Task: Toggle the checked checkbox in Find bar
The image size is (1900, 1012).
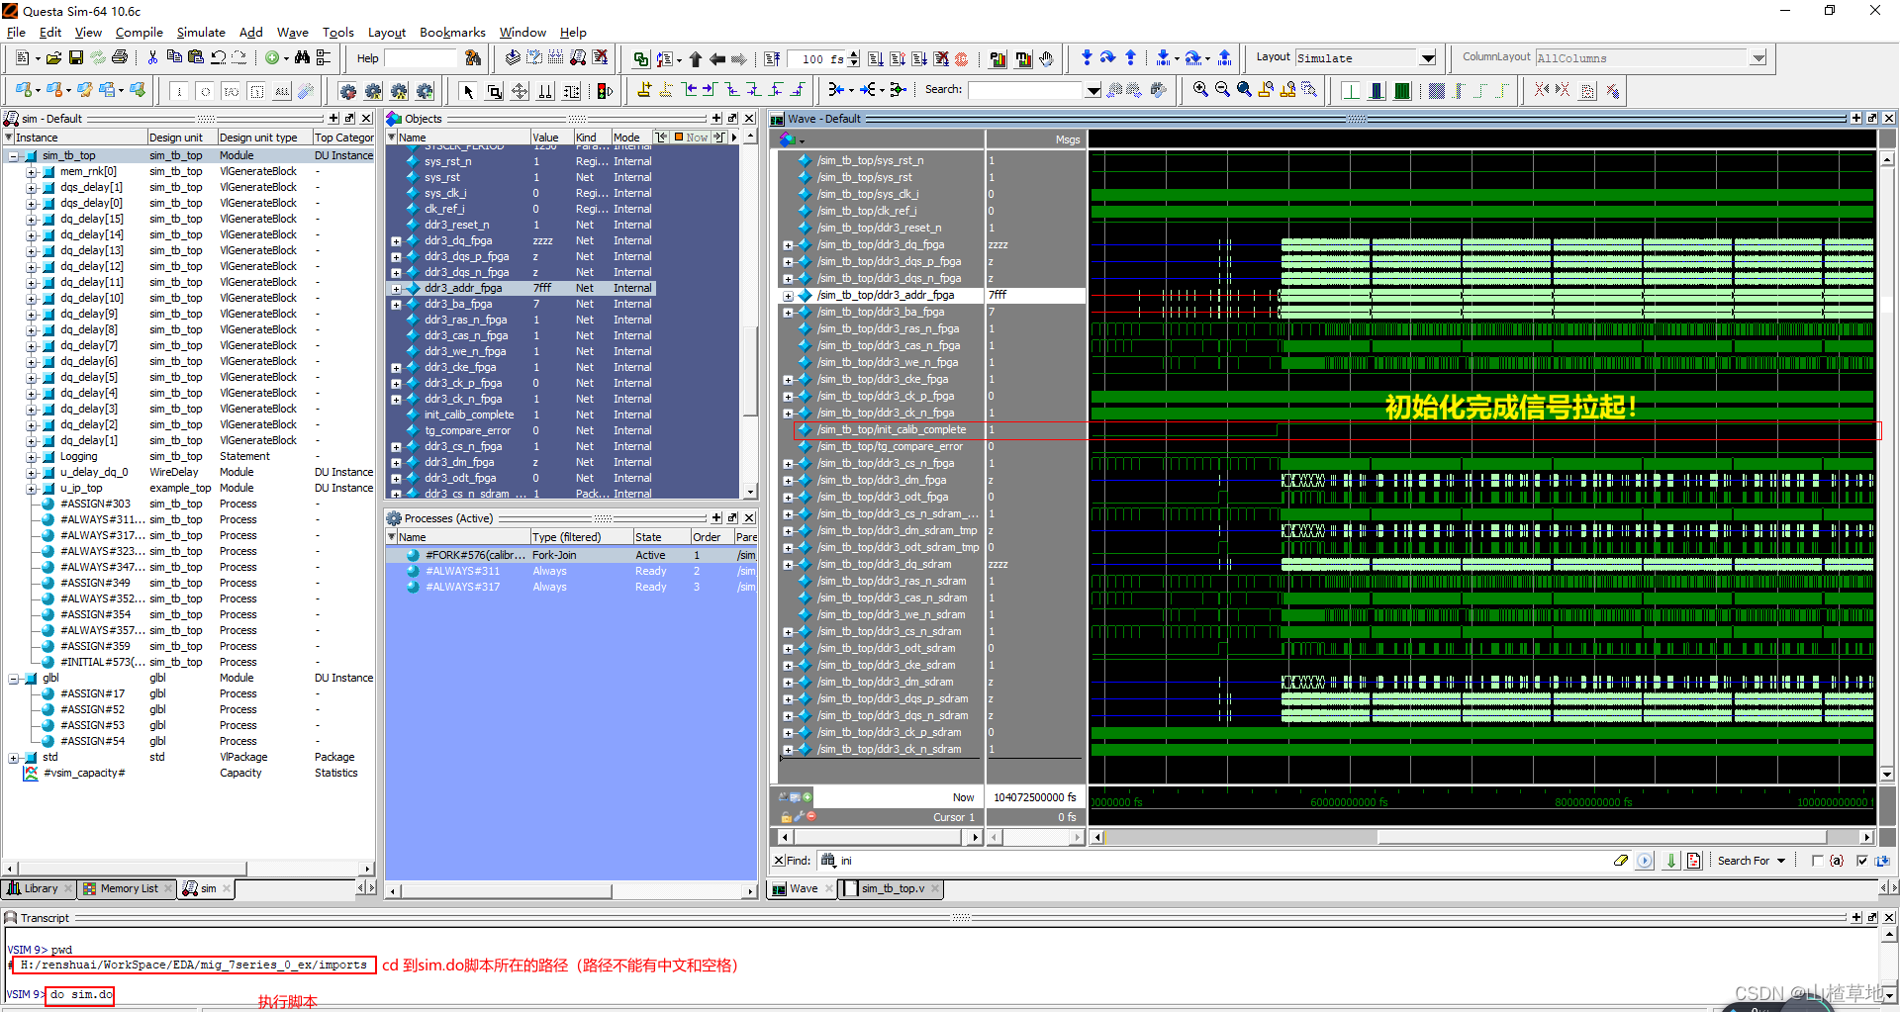Action: 1861,861
